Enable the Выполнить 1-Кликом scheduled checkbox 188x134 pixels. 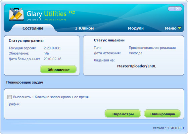tap(10, 97)
